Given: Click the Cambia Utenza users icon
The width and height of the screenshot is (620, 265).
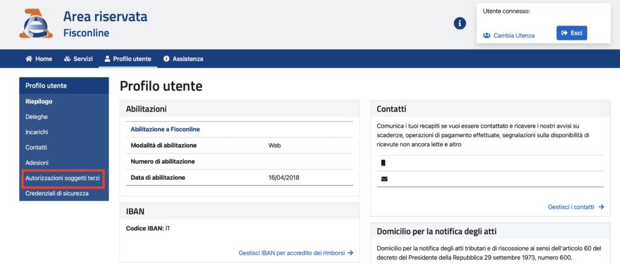Looking at the screenshot, I should click(x=487, y=35).
